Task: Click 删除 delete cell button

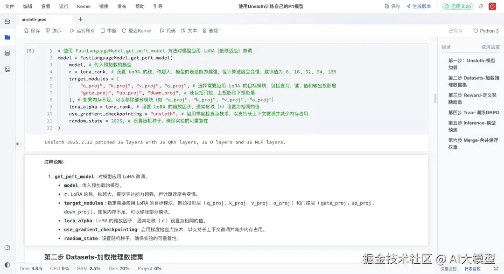Action: tap(210, 31)
